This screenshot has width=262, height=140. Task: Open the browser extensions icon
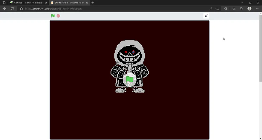226,9
